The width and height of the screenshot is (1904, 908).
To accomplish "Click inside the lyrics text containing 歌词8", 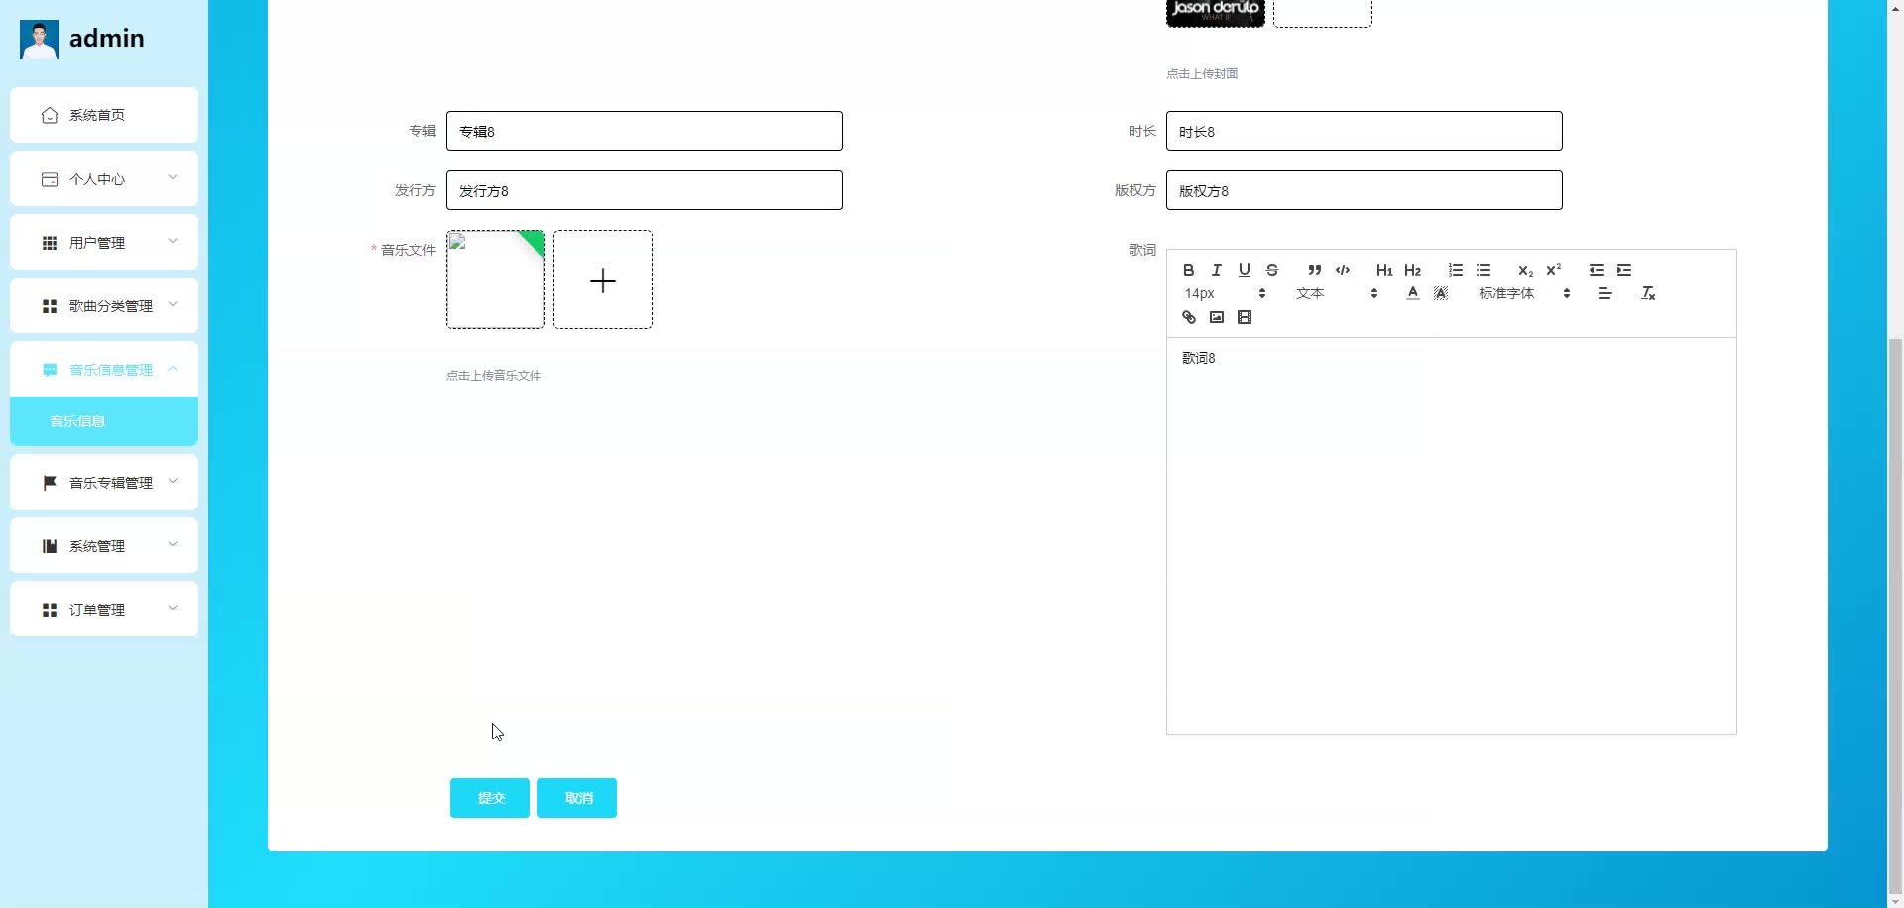I will click(x=1199, y=358).
